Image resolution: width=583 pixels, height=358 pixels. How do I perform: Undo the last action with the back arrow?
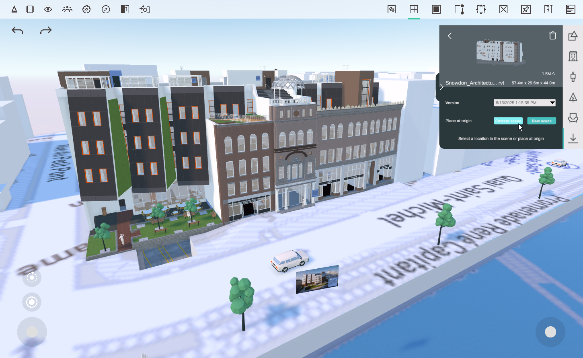(17, 31)
